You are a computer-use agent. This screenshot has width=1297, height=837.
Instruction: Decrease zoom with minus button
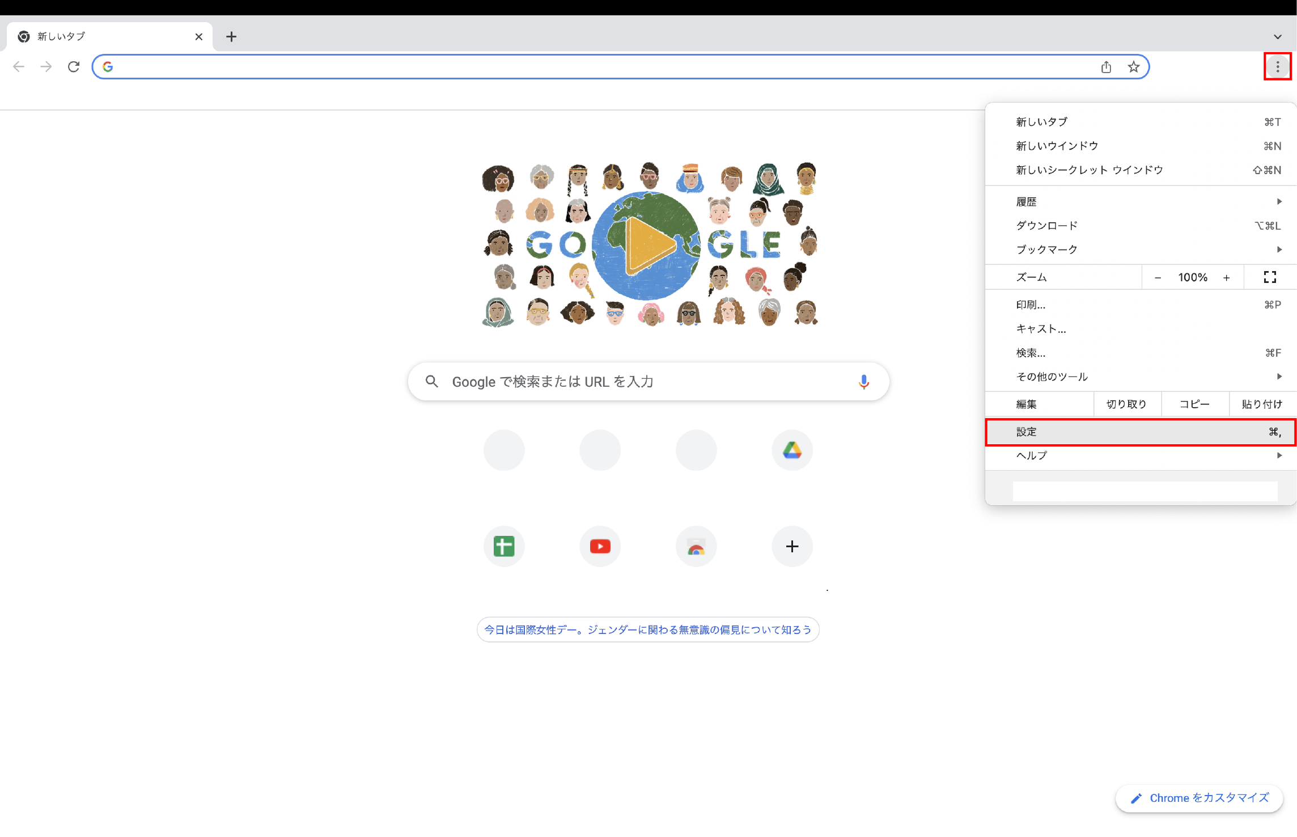(x=1158, y=278)
